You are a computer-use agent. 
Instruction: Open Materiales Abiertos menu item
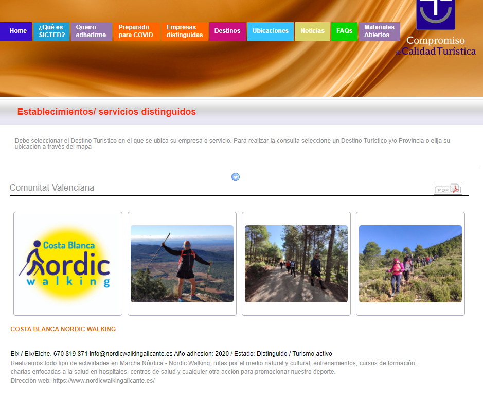coord(380,31)
